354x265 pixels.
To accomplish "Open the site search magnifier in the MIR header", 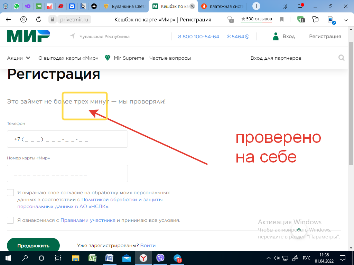I will pos(342,58).
